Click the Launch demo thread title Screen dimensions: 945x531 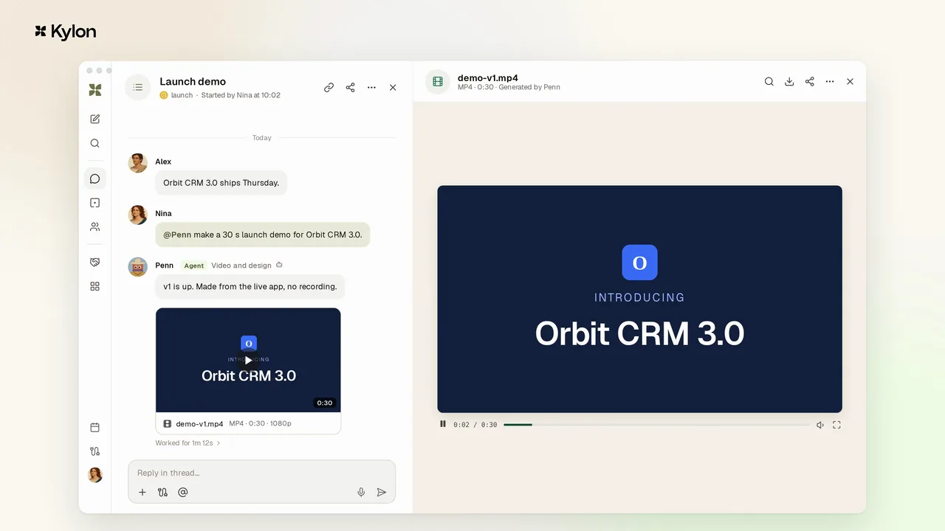pyautogui.click(x=193, y=81)
